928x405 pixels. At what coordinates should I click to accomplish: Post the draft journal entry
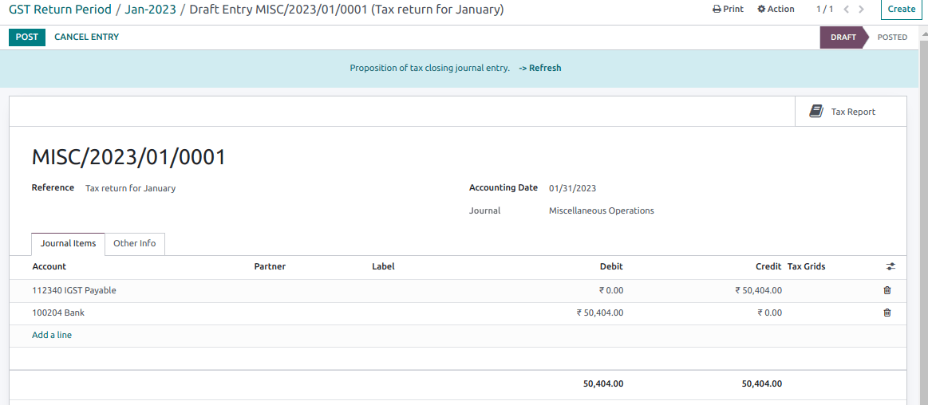(x=26, y=37)
